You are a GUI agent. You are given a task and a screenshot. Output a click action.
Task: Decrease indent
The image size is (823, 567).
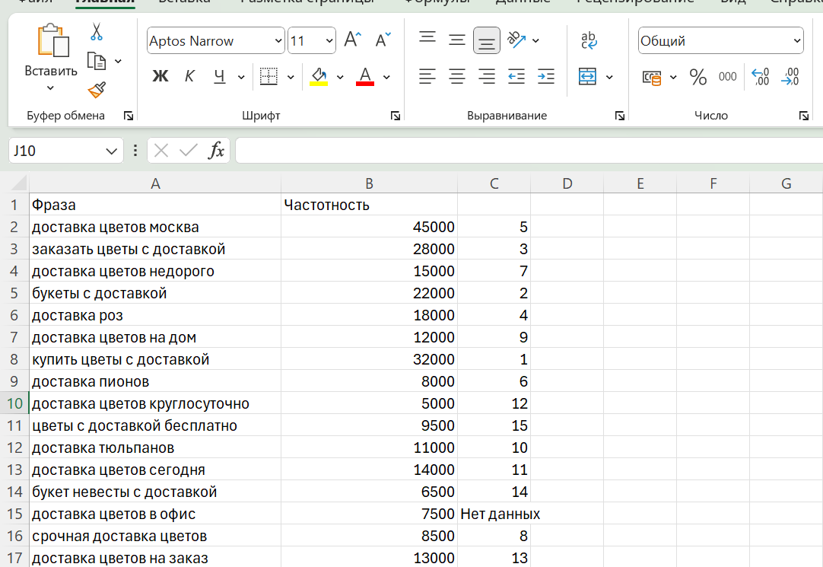(x=516, y=77)
